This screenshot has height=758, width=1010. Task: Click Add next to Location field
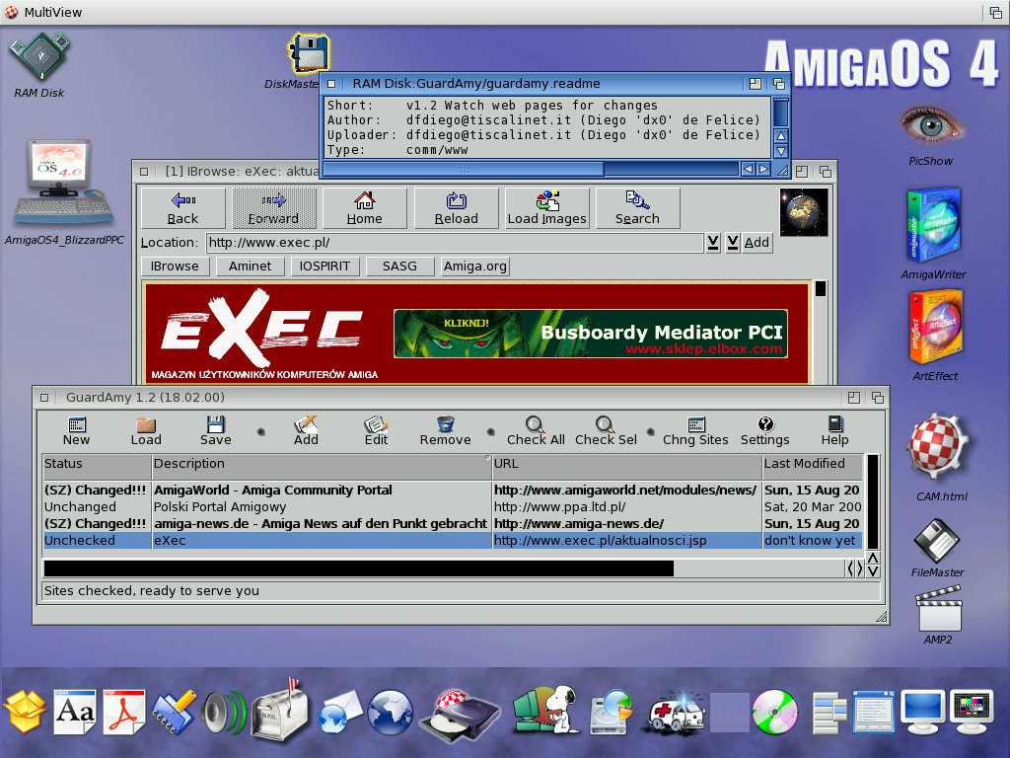point(757,243)
